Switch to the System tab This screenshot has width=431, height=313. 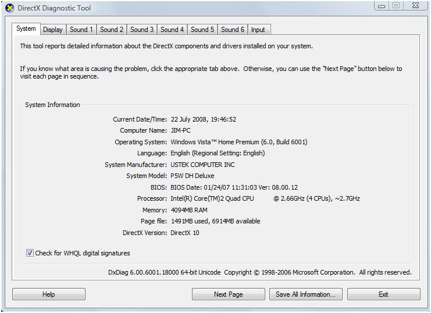26,29
